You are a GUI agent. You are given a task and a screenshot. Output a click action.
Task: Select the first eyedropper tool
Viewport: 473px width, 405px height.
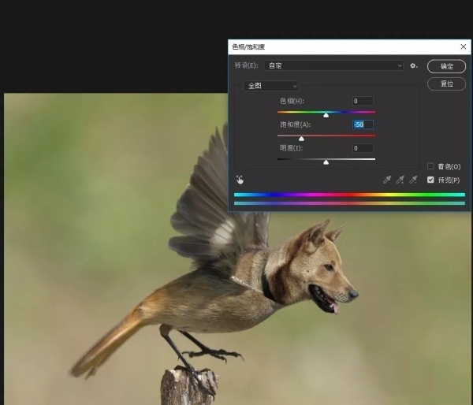click(x=387, y=180)
